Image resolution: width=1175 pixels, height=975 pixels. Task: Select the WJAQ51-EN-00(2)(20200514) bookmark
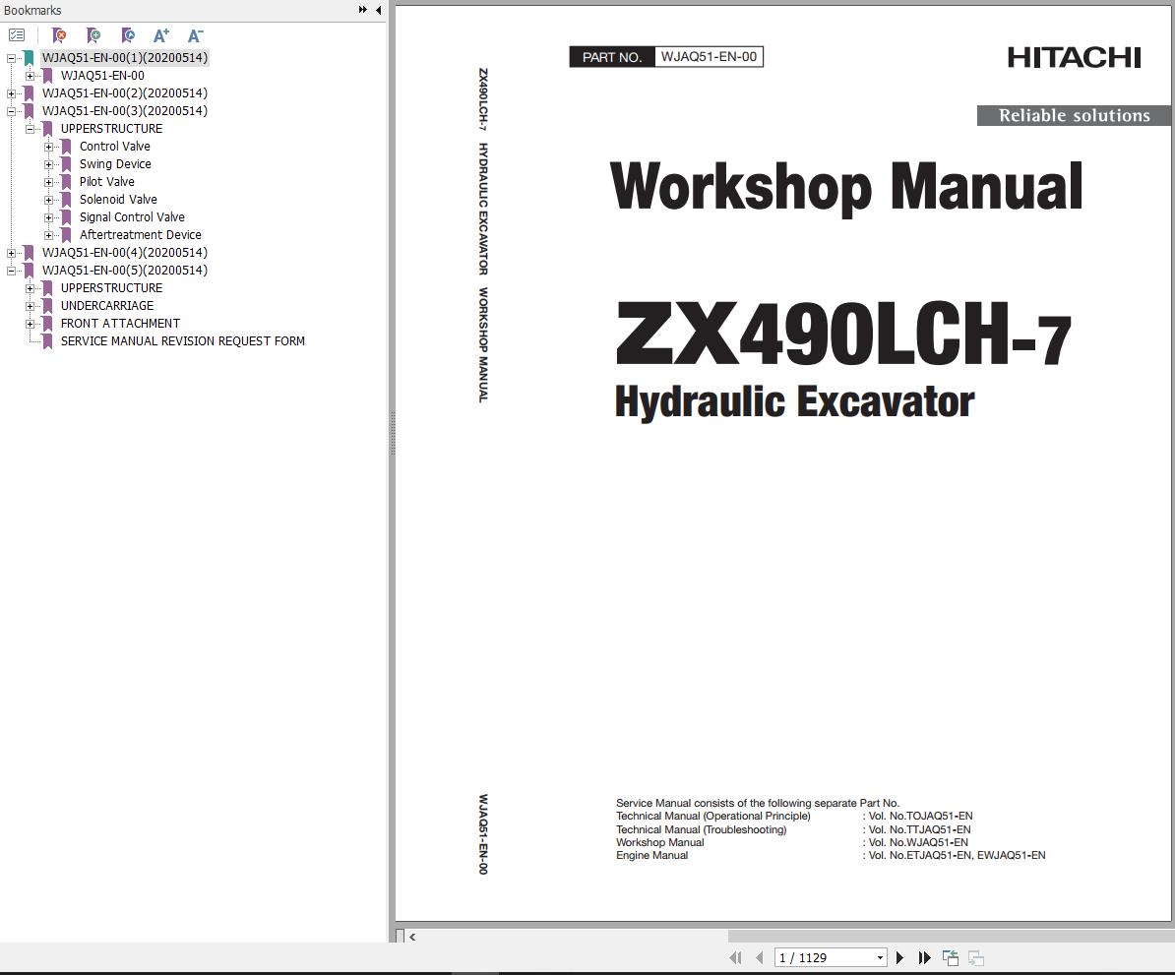pos(124,92)
